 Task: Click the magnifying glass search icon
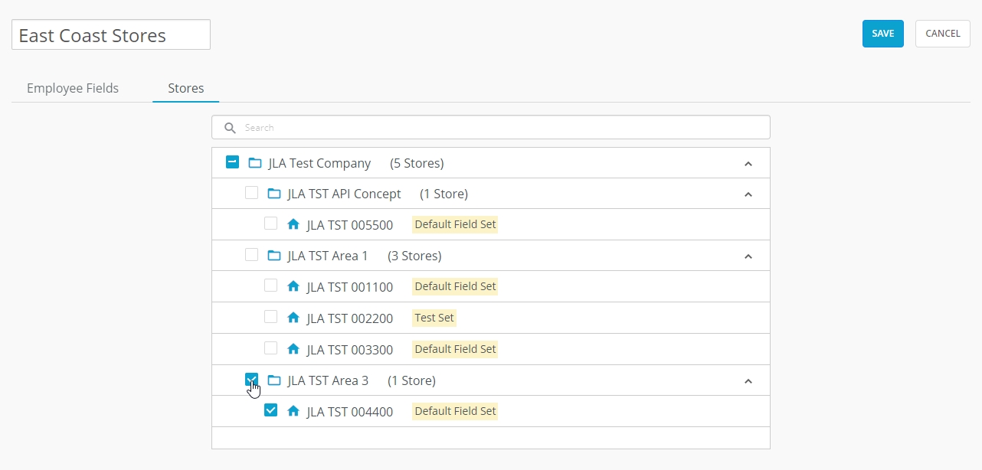pyautogui.click(x=230, y=128)
